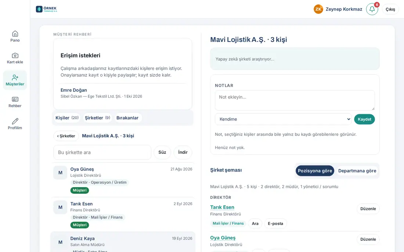Select the Müşteriler person-plus icon
404x252 pixels.
pyautogui.click(x=15, y=77)
